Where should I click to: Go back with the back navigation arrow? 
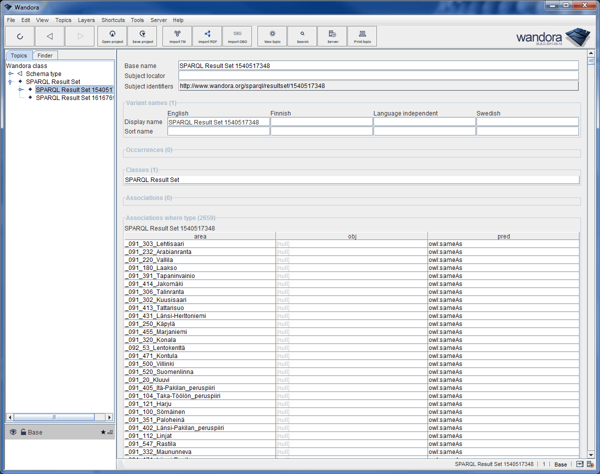coord(49,35)
